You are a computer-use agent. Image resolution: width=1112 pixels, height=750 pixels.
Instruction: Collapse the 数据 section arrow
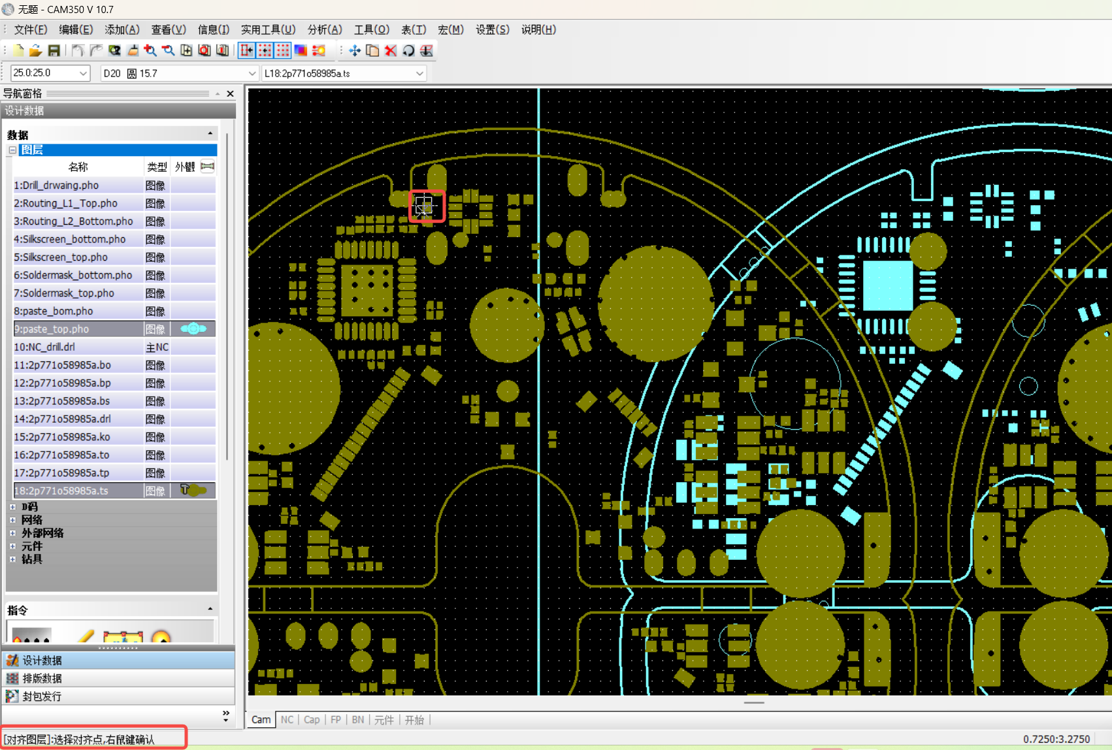coord(210,133)
